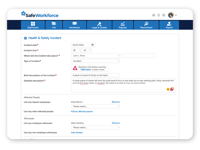Open injured employees Please select dropdown
Image resolution: width=200 pixels, height=150 pixels.
pyautogui.click(x=95, y=106)
